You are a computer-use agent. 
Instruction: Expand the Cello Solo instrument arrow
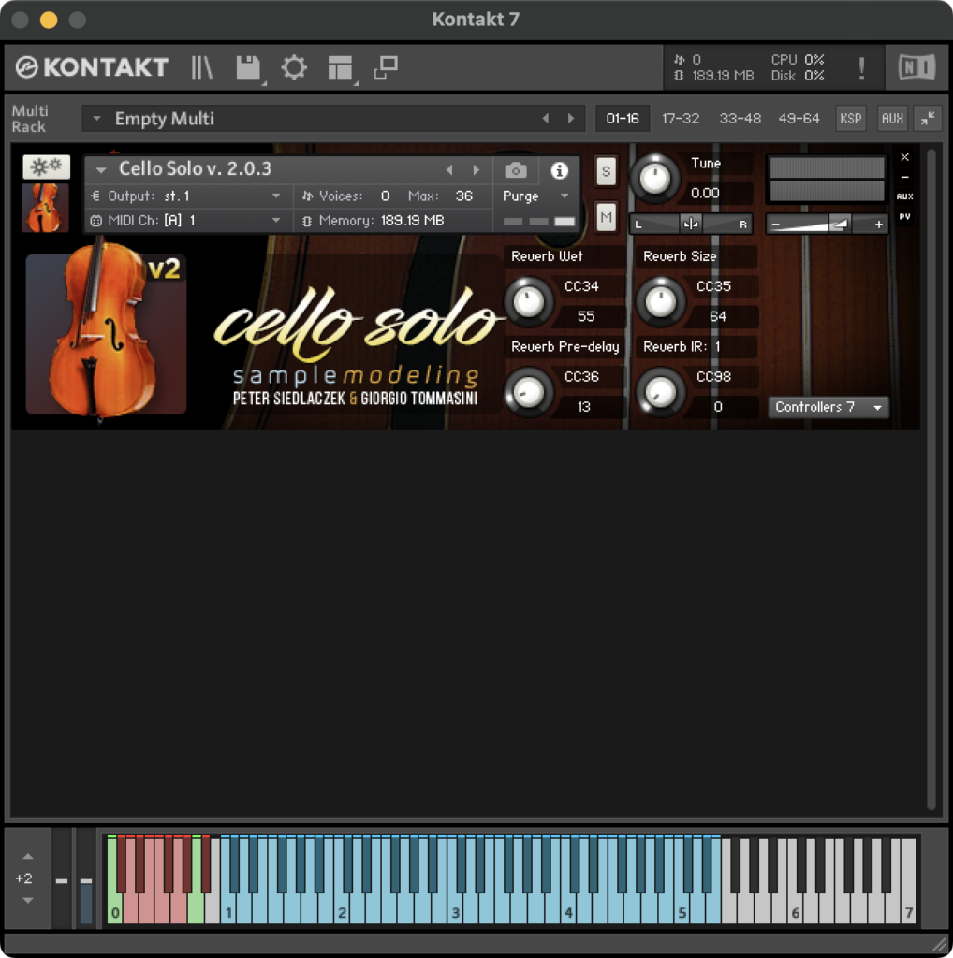point(101,169)
